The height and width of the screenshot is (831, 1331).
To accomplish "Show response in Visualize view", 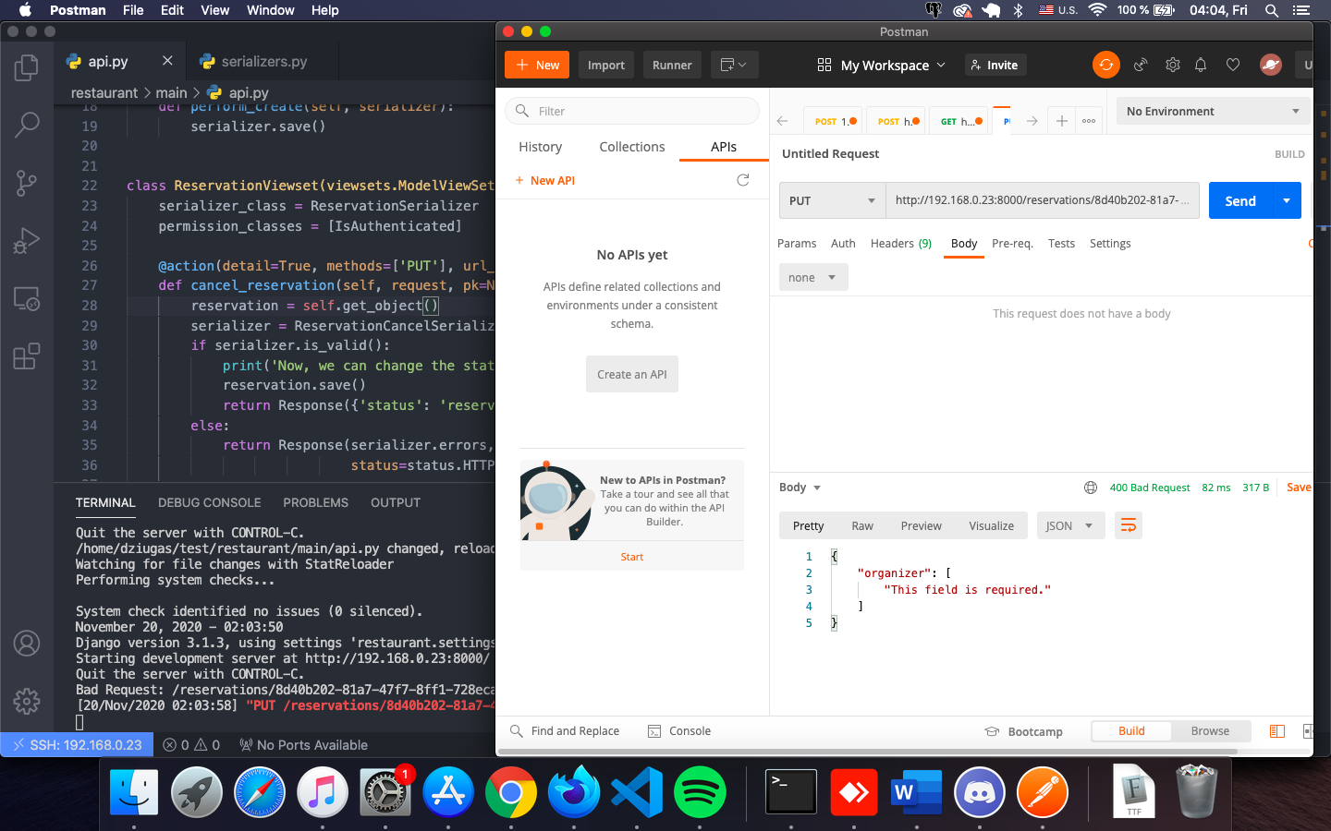I will pyautogui.click(x=992, y=525).
